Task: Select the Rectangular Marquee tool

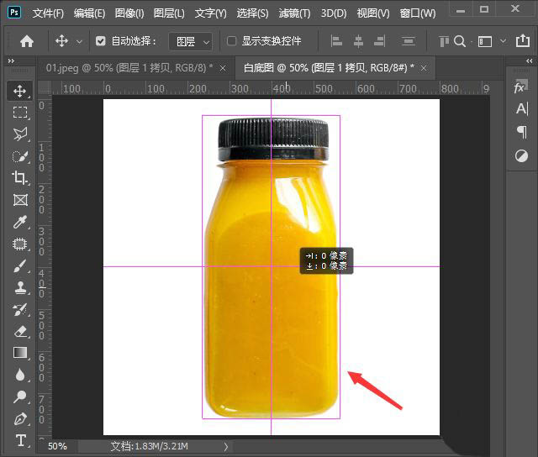Action: point(19,112)
